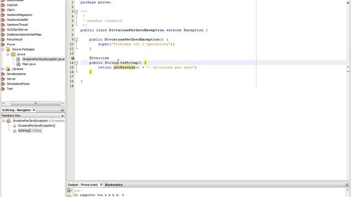Click the Test project icon
Viewport: 351px width, 197px height.
coord(3,89)
